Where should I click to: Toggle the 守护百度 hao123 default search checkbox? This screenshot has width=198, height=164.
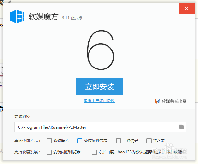[94, 152]
